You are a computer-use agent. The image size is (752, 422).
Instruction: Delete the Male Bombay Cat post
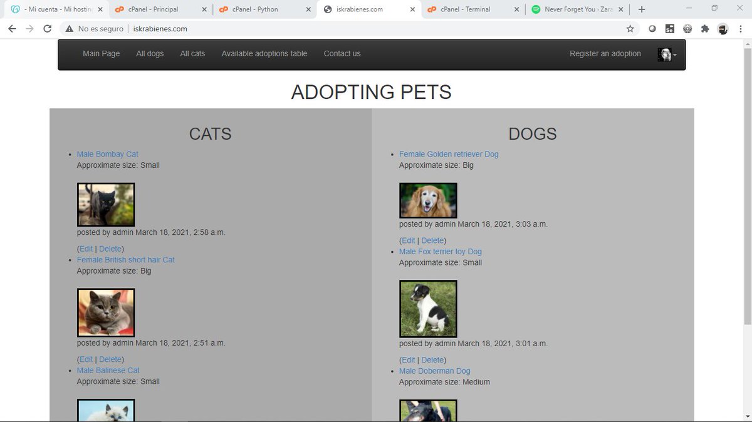pyautogui.click(x=110, y=249)
